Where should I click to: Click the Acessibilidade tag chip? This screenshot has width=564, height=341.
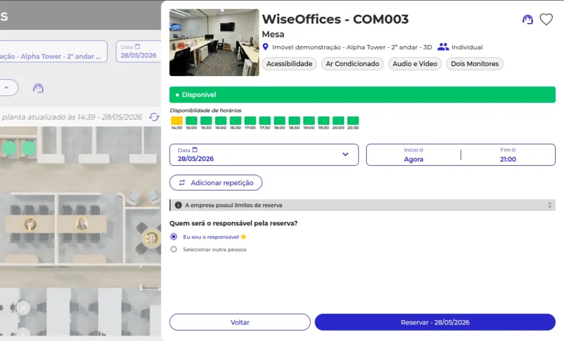[289, 64]
